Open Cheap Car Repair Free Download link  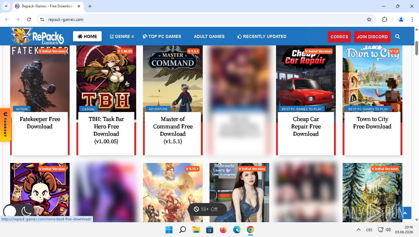[x=306, y=127]
